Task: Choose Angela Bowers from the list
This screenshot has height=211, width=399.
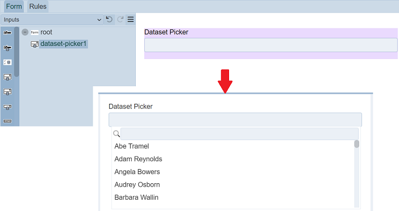Action: 137,172
